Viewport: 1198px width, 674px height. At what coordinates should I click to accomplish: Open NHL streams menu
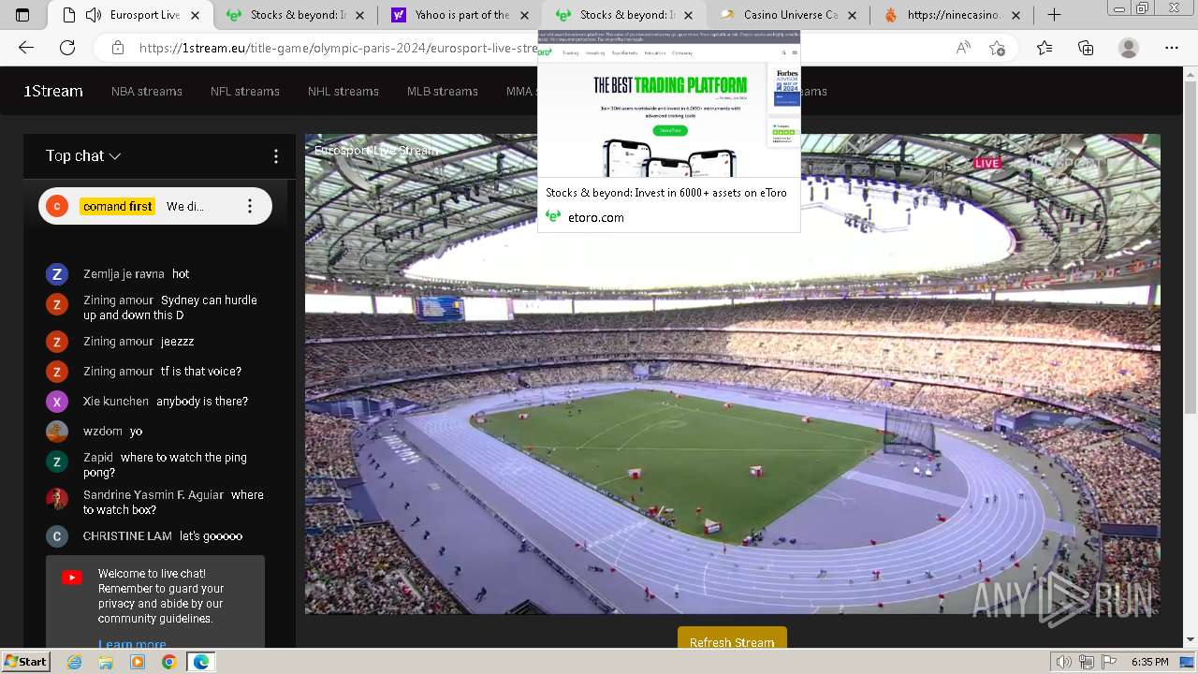pos(343,91)
